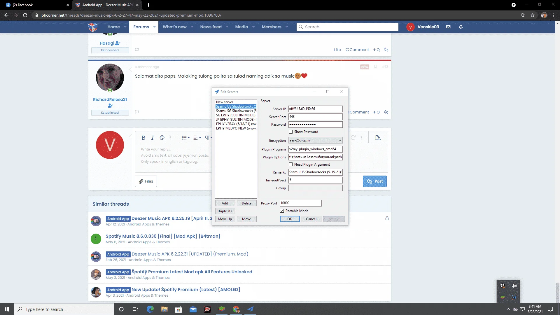Click Like on Hasagi's post
Screen dimensions: 560x315
coord(337,50)
